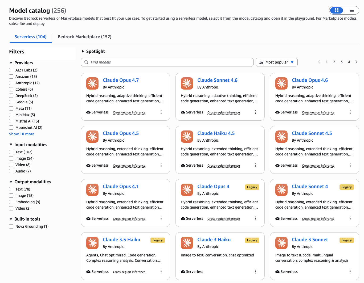The height and width of the screenshot is (283, 364).
Task: Switch to list view layout
Action: (352, 10)
